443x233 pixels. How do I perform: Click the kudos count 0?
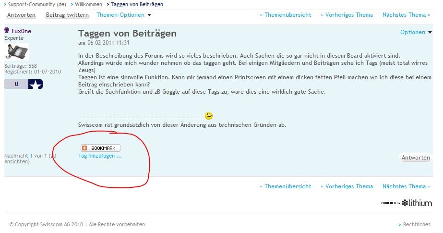tap(16, 84)
